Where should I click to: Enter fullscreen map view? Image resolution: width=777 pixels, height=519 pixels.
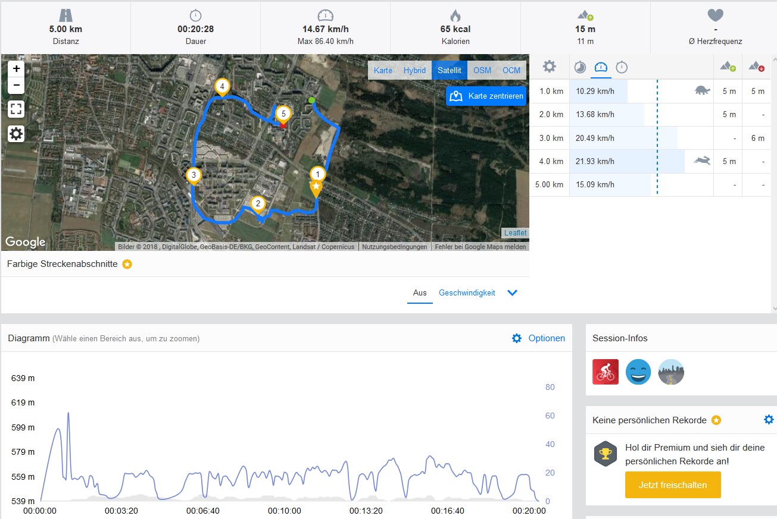[16, 109]
